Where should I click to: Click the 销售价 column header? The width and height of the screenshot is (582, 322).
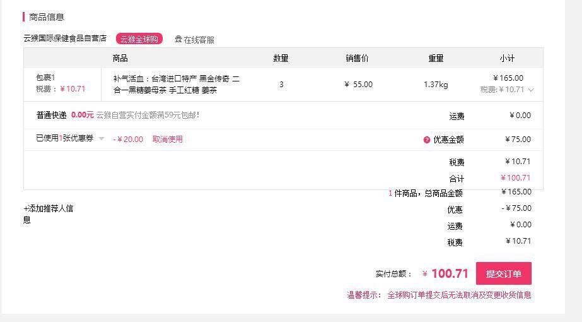coord(357,58)
